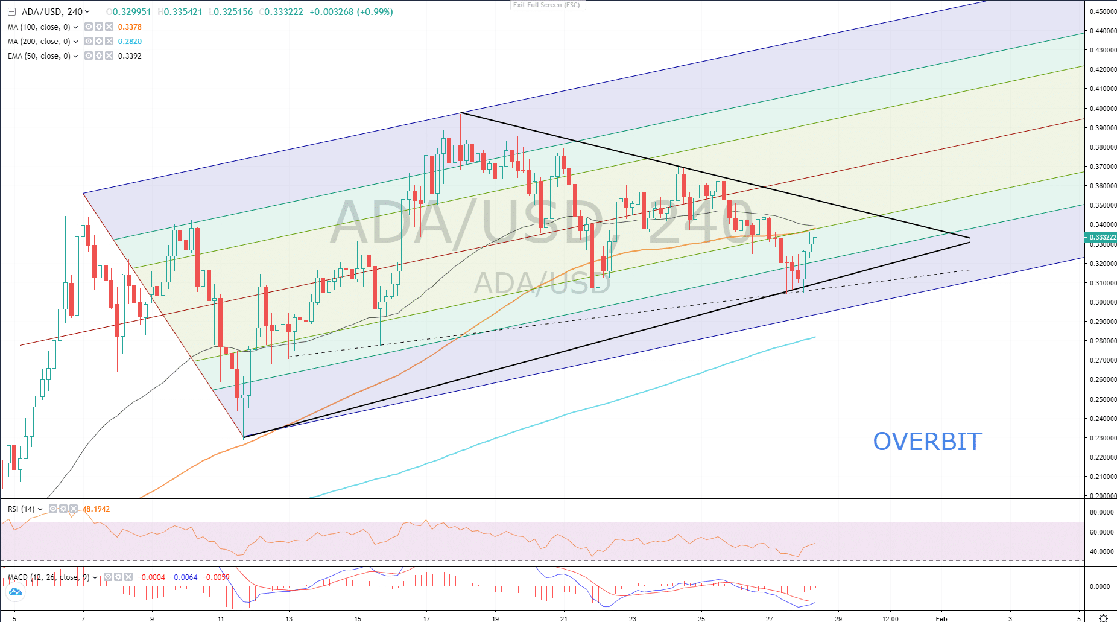Click the Exit Full Screen (ESC) button
The height and width of the screenshot is (622, 1117).
[x=547, y=5]
